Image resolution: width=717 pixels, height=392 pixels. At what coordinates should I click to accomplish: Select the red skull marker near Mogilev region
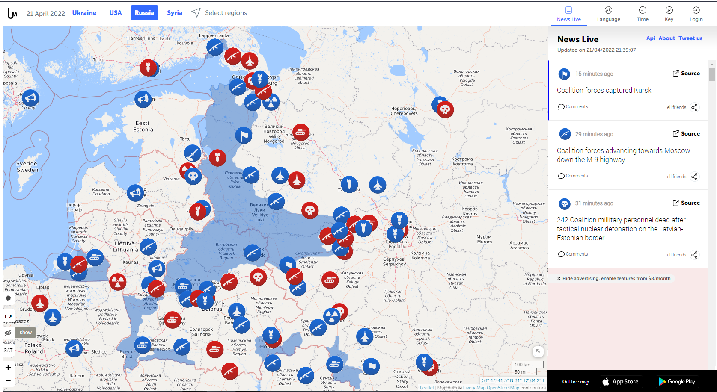[x=258, y=277]
